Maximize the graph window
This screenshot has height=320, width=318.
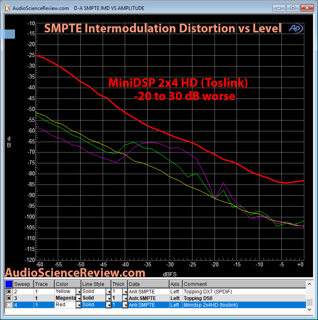[293, 8]
